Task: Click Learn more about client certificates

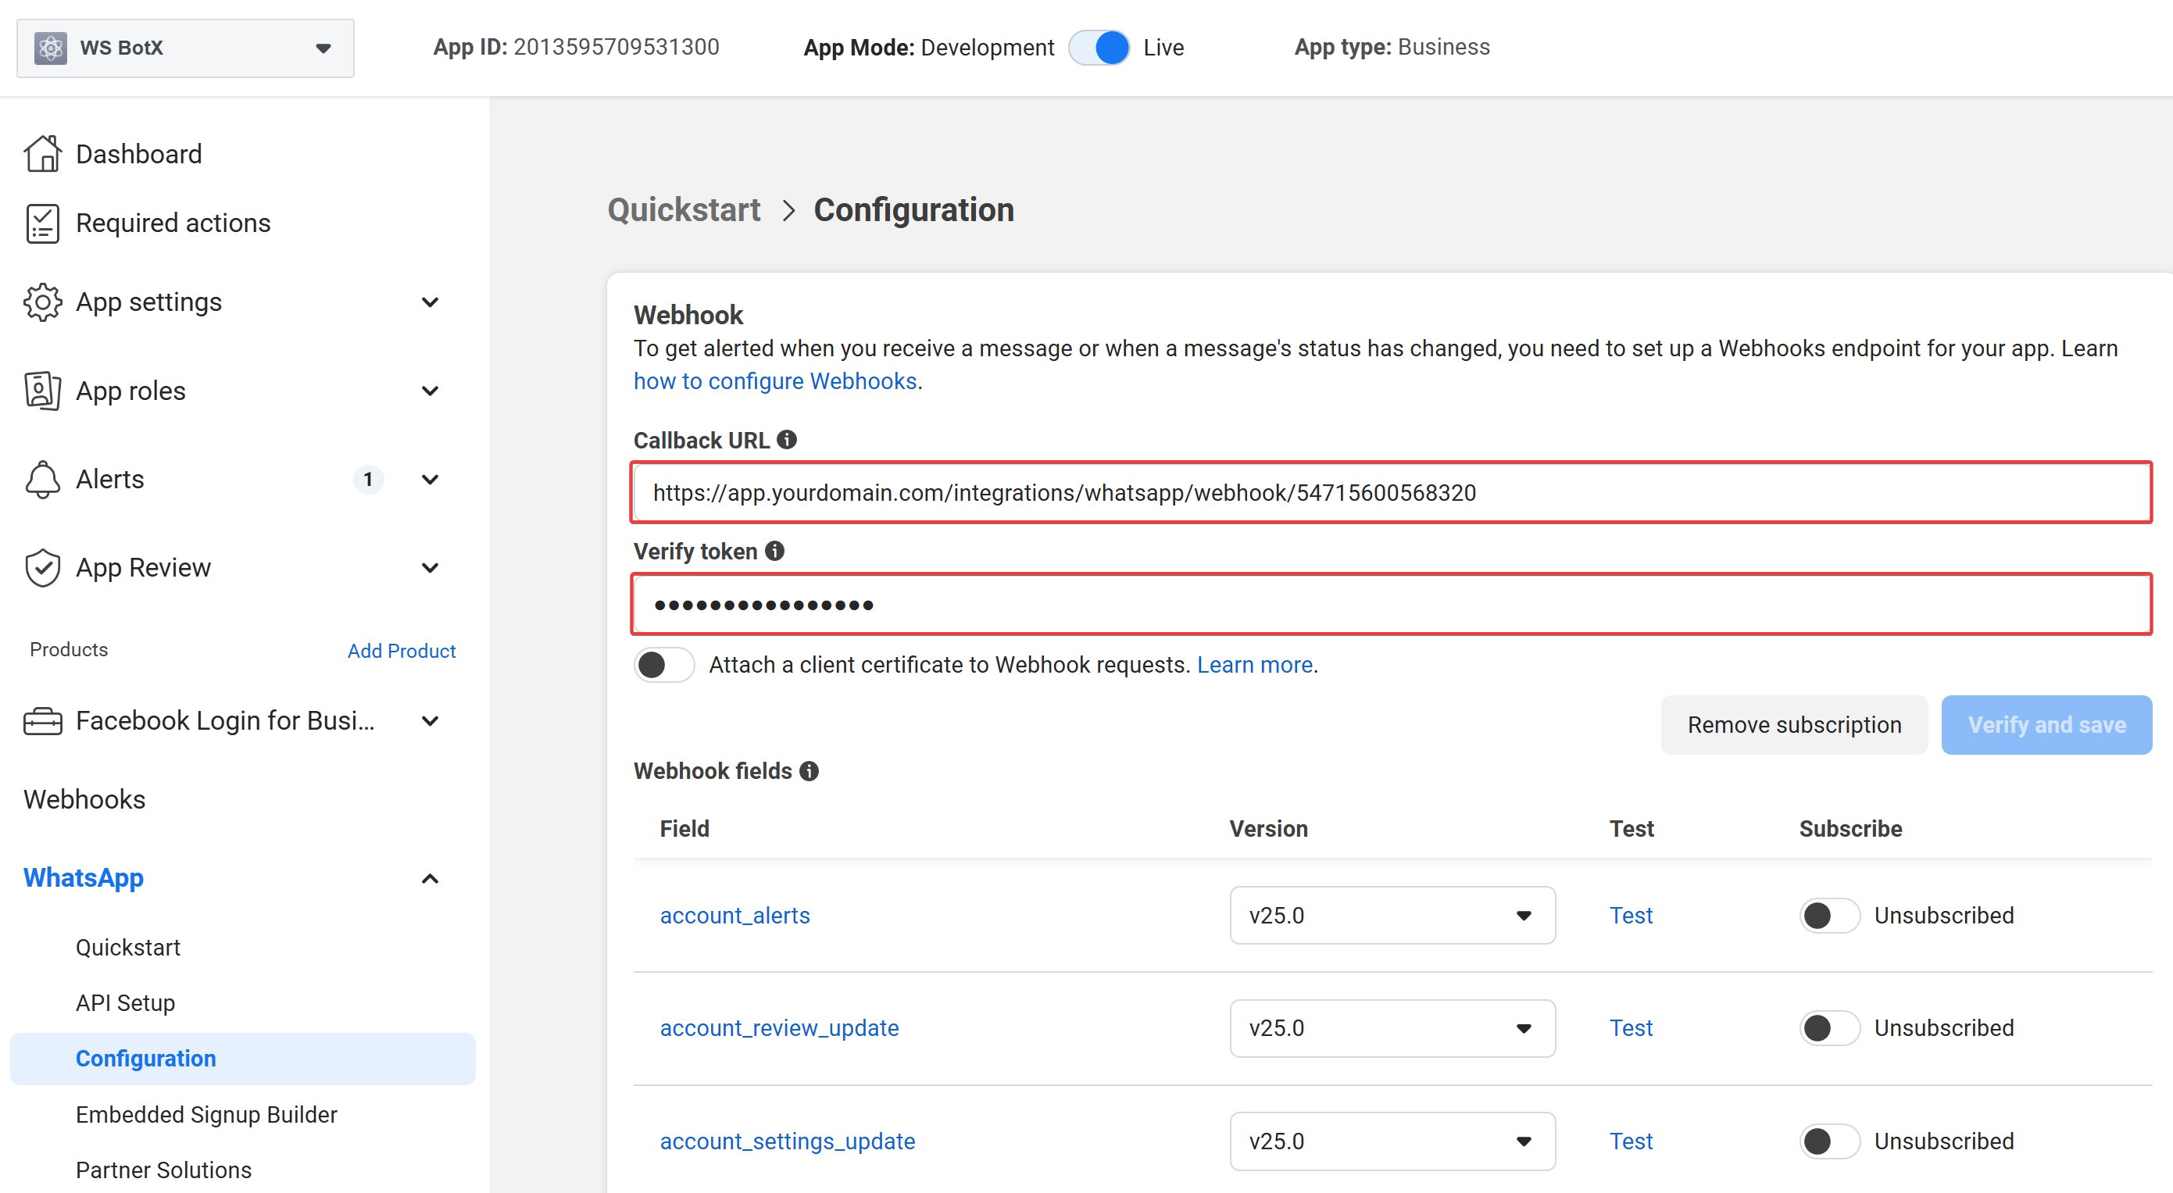Action: click(x=1254, y=665)
